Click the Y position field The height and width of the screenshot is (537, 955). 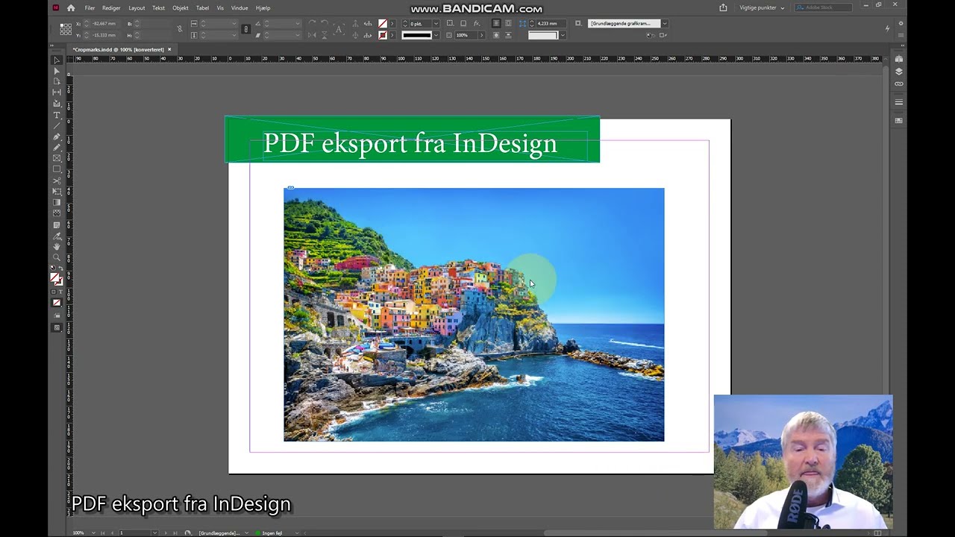[105, 35]
